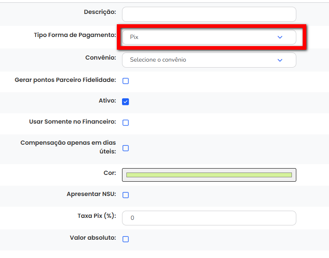Click the Ativo label text
This screenshot has height=258, width=329.
107,101
